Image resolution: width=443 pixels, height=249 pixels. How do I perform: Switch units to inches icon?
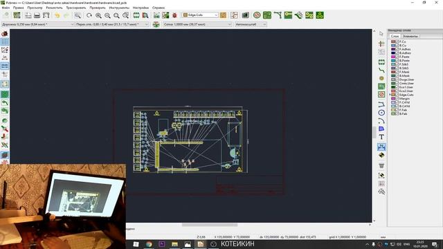(5, 57)
